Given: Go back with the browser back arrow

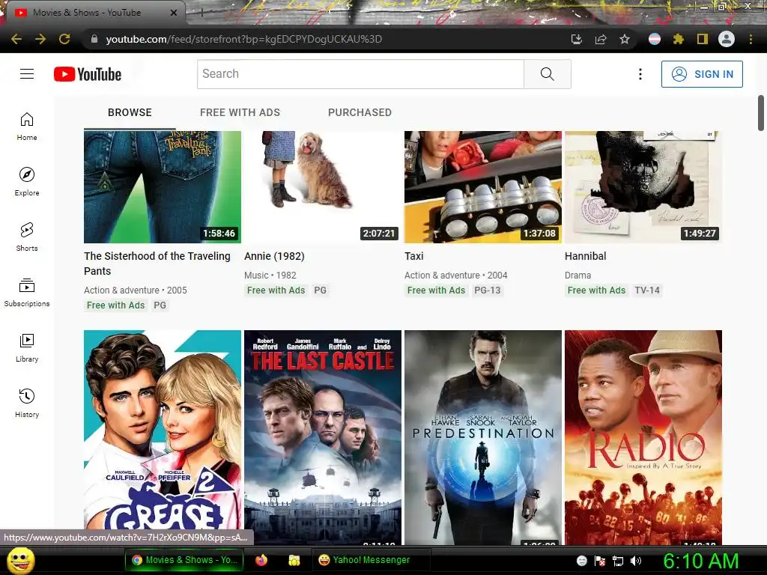Looking at the screenshot, I should tap(16, 39).
